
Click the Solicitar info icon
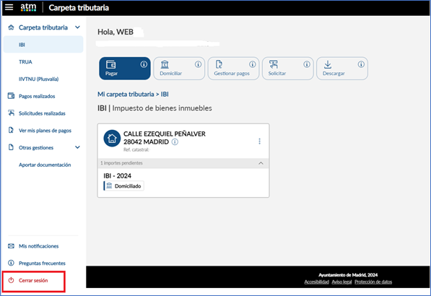click(x=307, y=64)
